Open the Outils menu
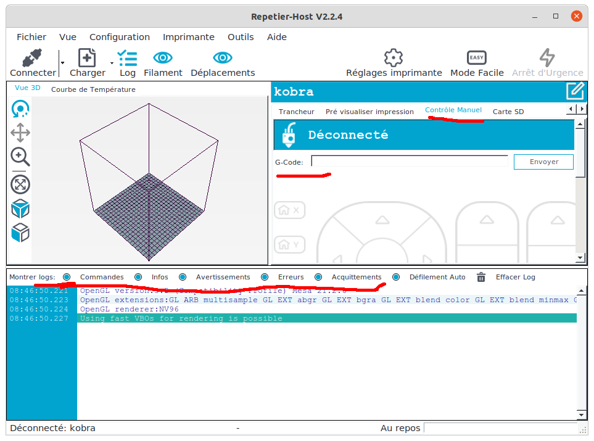This screenshot has width=594, height=441. pyautogui.click(x=241, y=37)
